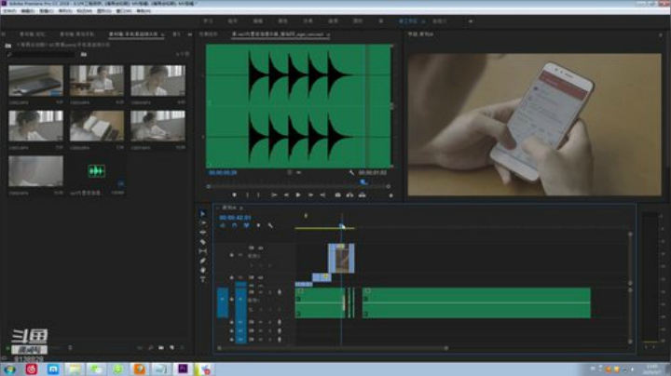This screenshot has width=671, height=376.
Task: Select the Selection tool arrow
Action: [202, 213]
